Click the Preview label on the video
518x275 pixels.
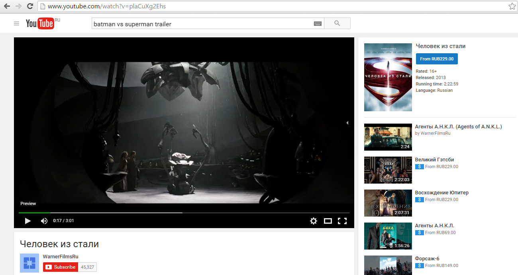28,203
